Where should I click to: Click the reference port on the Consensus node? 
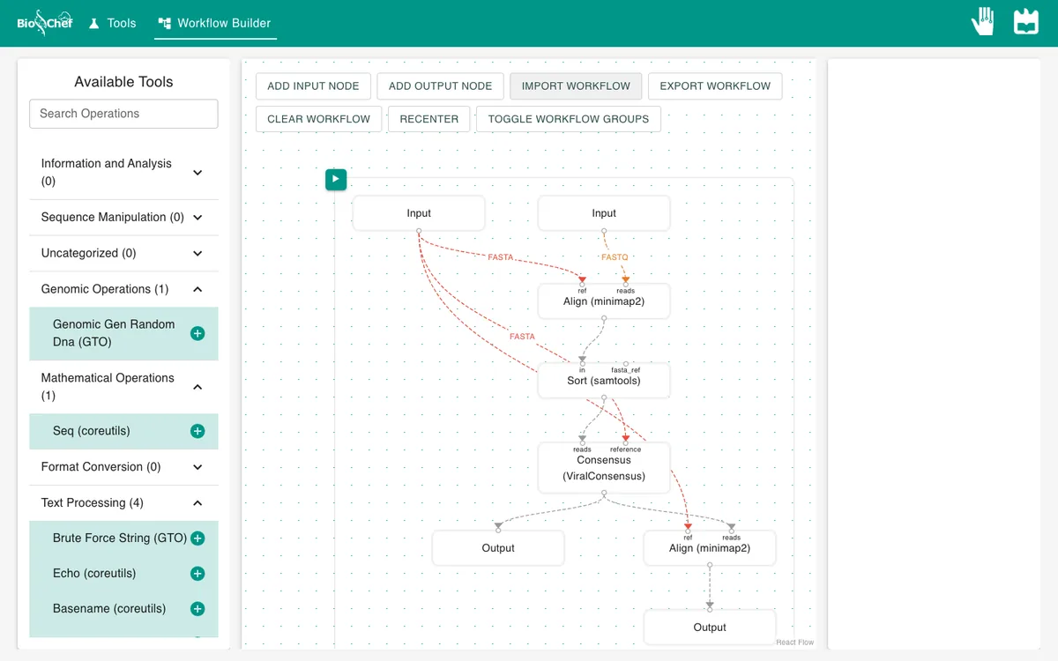626,442
